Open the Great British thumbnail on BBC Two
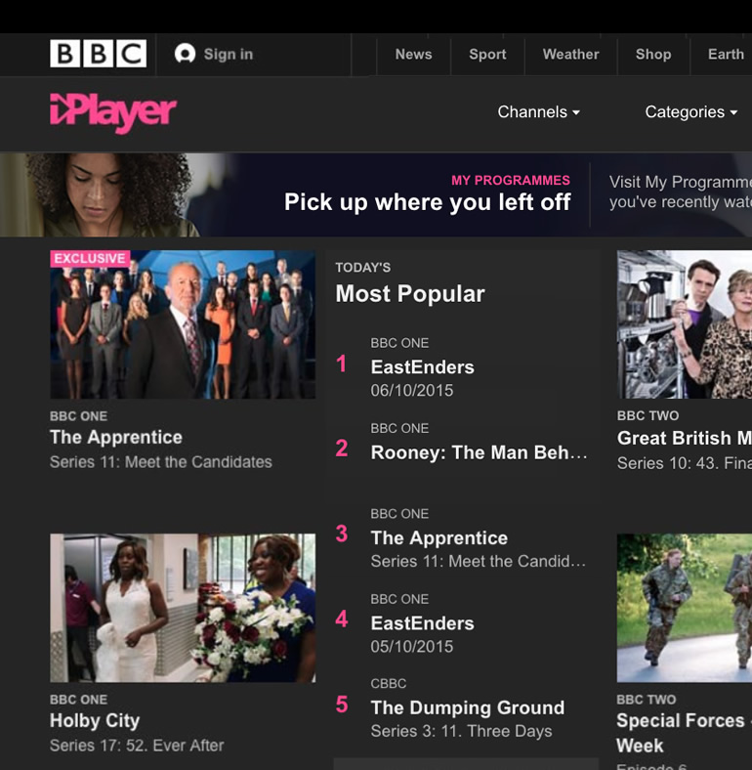 (x=685, y=324)
